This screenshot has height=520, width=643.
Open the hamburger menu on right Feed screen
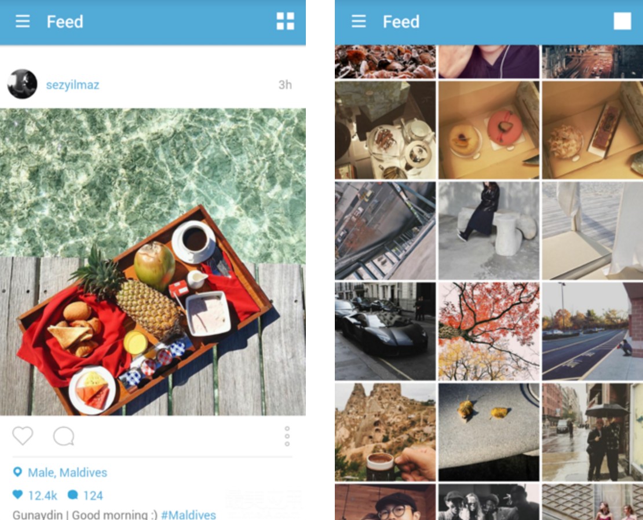[x=359, y=21]
